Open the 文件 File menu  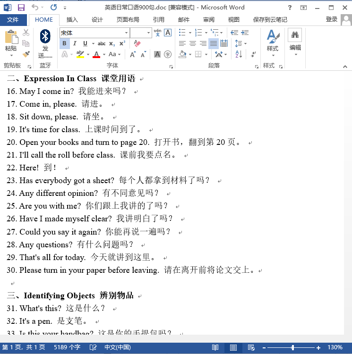click(13, 20)
